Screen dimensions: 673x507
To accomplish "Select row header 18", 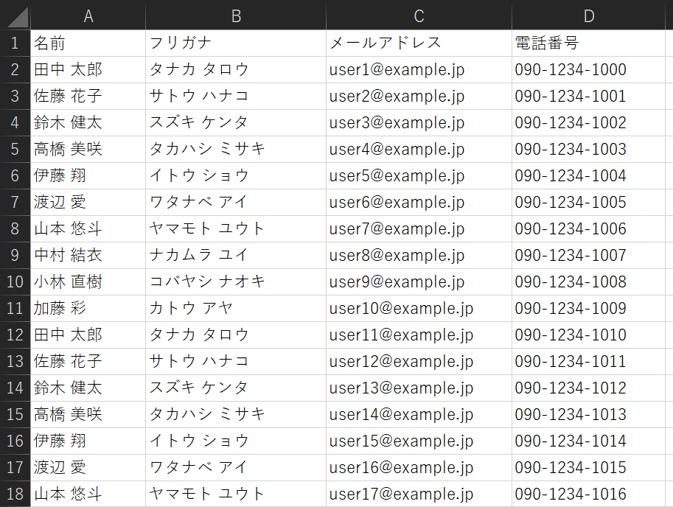I will point(14,494).
